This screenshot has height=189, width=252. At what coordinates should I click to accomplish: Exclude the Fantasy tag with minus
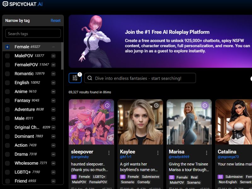point(53,100)
